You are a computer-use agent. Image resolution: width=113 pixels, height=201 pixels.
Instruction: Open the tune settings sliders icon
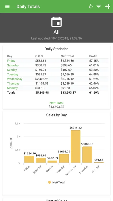coord(108,7)
